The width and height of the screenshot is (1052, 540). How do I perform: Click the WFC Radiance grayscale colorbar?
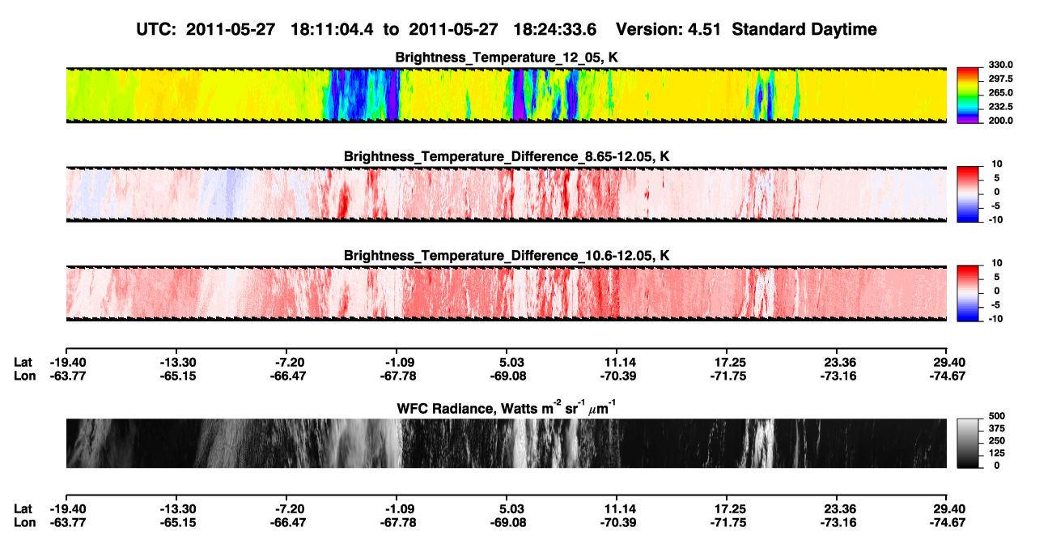[x=969, y=443]
